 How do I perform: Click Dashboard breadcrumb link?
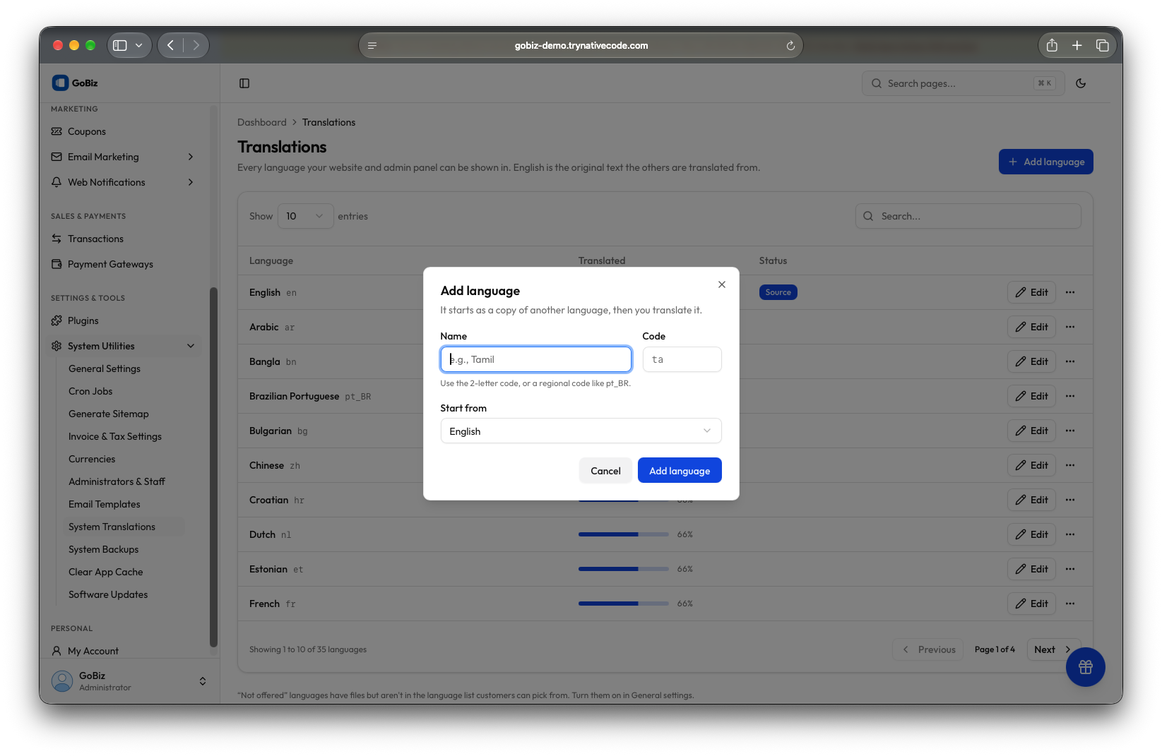coord(262,122)
